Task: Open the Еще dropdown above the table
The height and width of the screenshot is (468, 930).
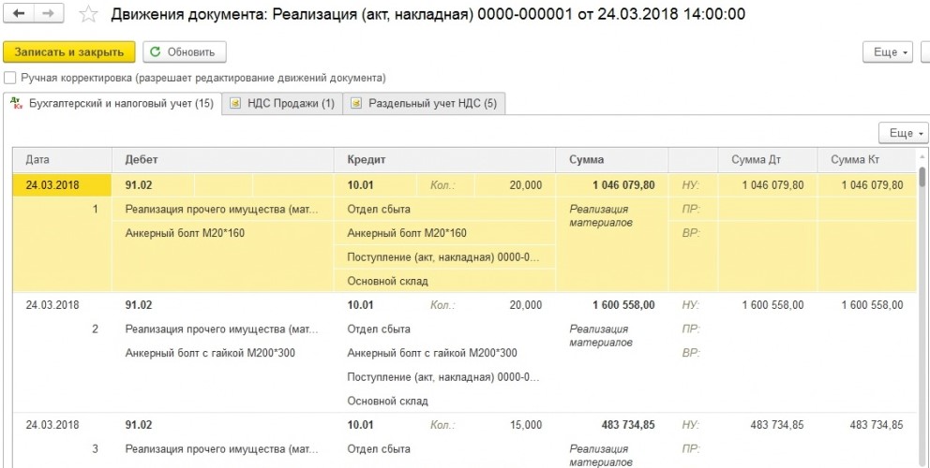Action: click(x=902, y=133)
